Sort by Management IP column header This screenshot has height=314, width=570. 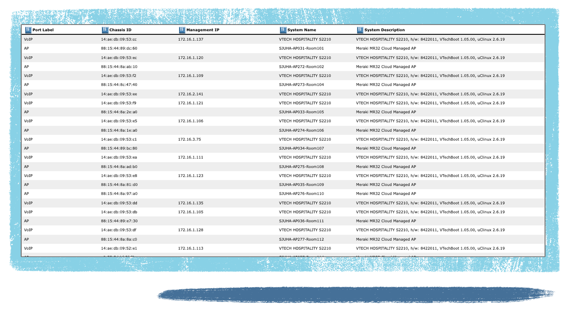pyautogui.click(x=203, y=30)
